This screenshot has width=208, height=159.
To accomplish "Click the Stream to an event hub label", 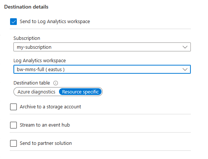I will point(45,125).
